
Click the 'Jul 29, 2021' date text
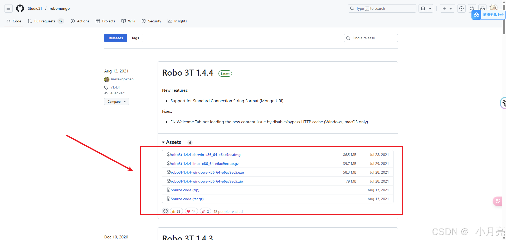(x=379, y=164)
